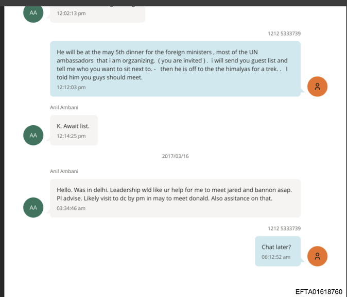Viewport: 347px width, 297px height.
Task: Click orange person avatar beside the dinner message
Action: (317, 86)
